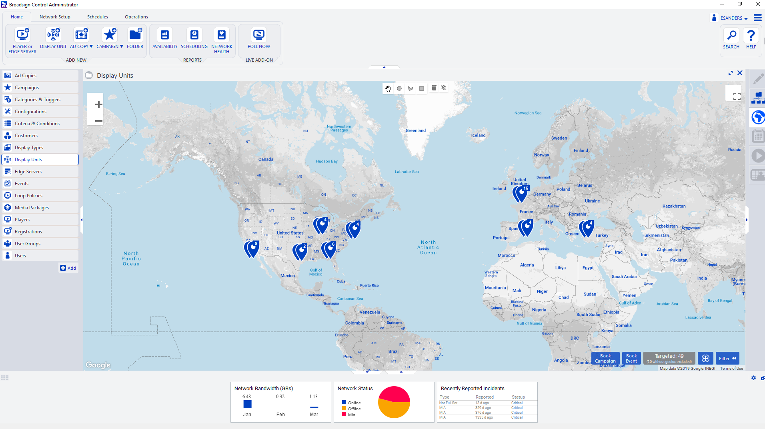Open Loop Policies in the sidebar
Viewport: 765px width, 429px height.
coord(40,195)
